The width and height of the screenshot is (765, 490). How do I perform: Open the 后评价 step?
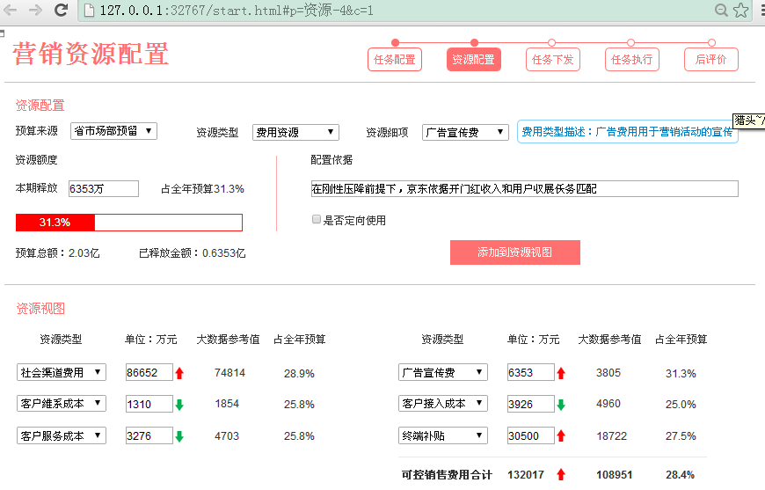pyautogui.click(x=710, y=60)
